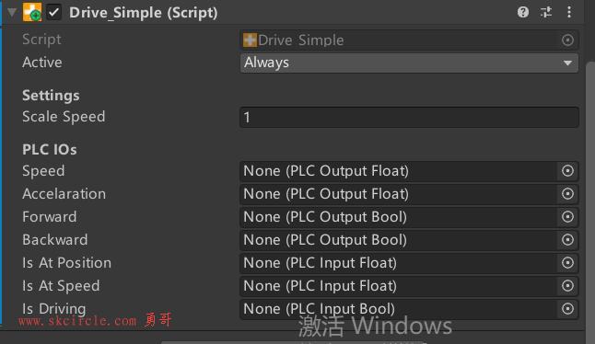Pick object for Is At Position field
Viewport: 595px width, 344px height.
(567, 263)
